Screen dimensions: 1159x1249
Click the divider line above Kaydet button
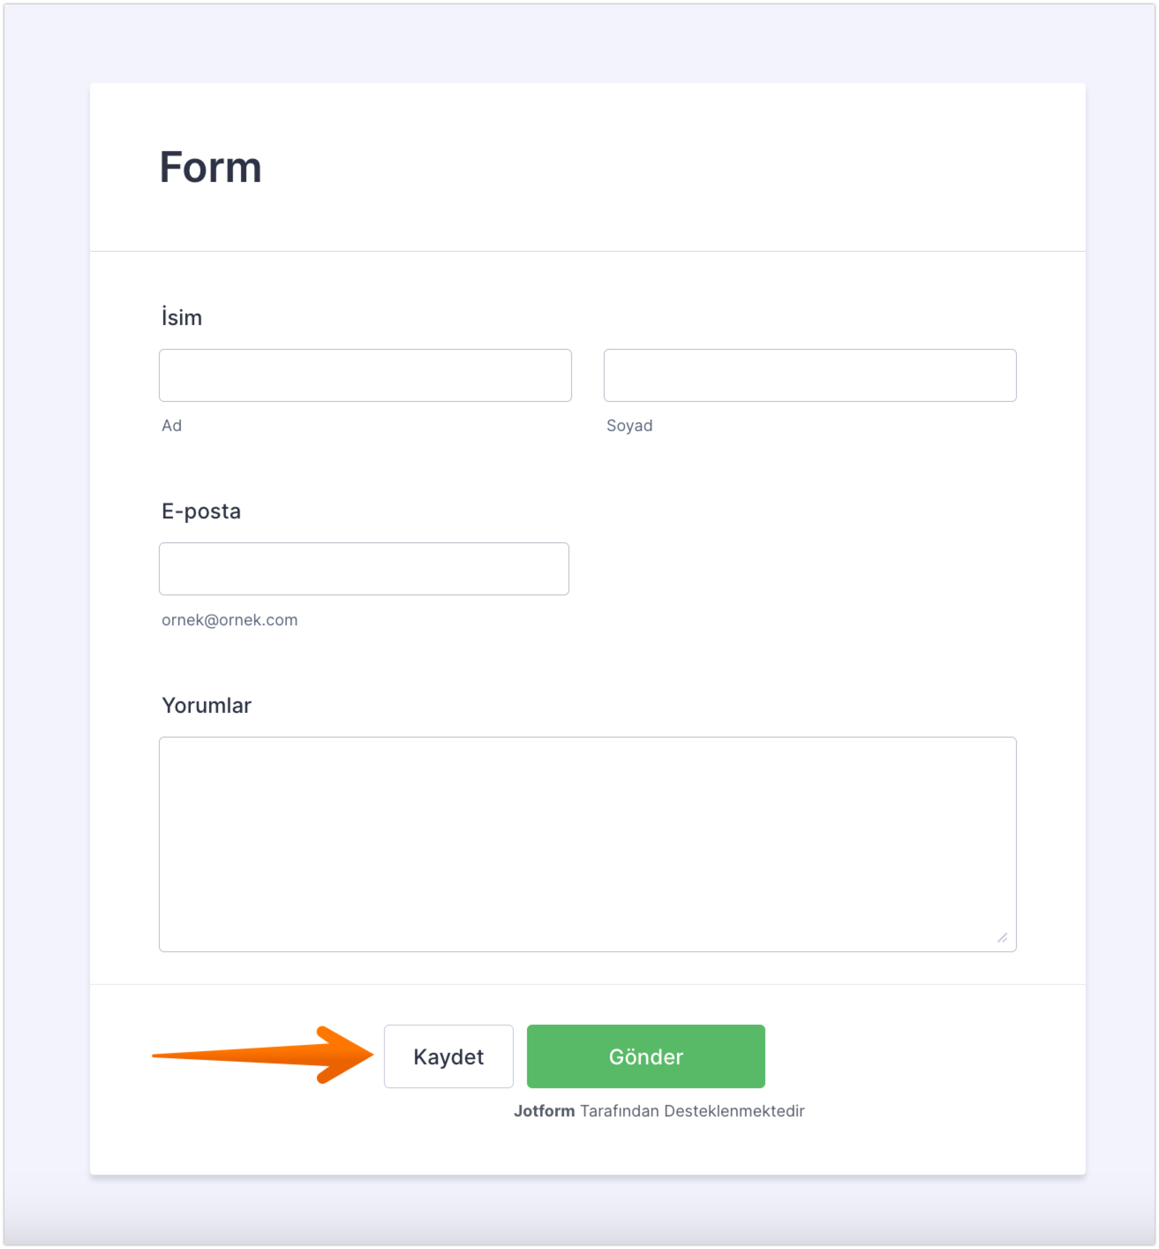pyautogui.click(x=587, y=984)
